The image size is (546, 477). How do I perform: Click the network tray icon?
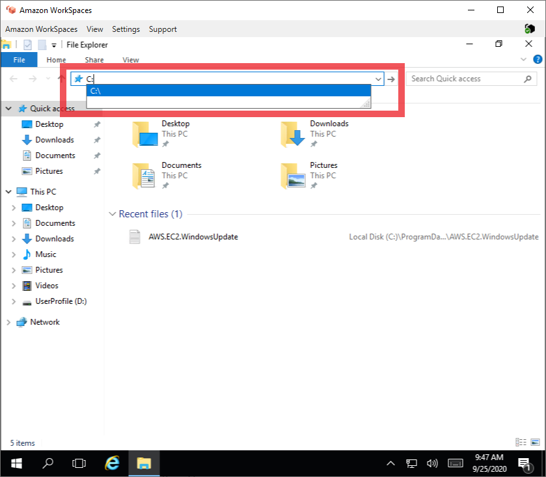click(x=411, y=463)
